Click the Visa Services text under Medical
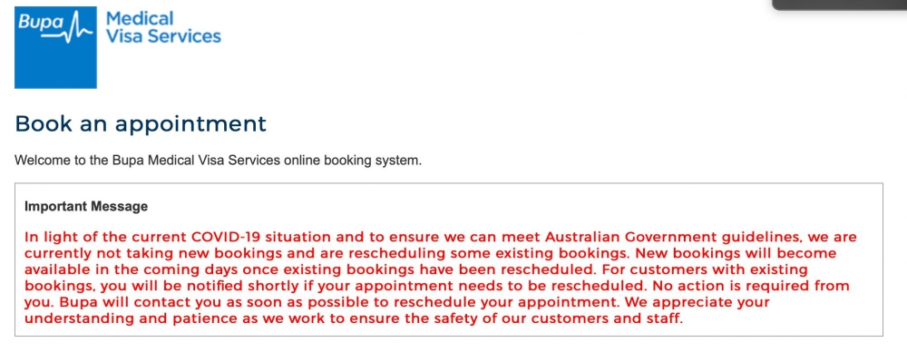Viewport: 907px width, 352px height. pos(163,36)
